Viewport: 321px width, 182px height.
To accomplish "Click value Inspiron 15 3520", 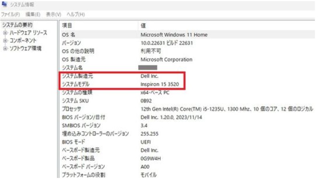I will pos(160,84).
